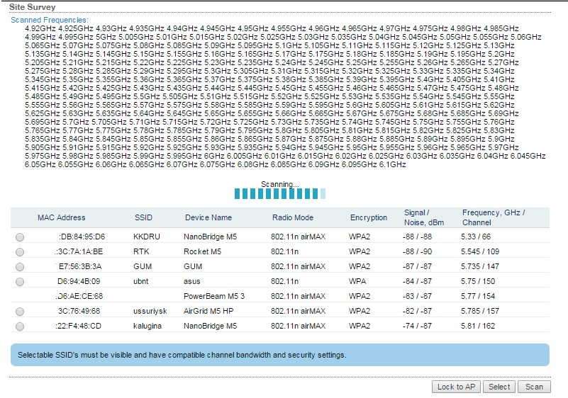Select the ussuriysk AirGrid M5 HP radio button

[x=20, y=312]
